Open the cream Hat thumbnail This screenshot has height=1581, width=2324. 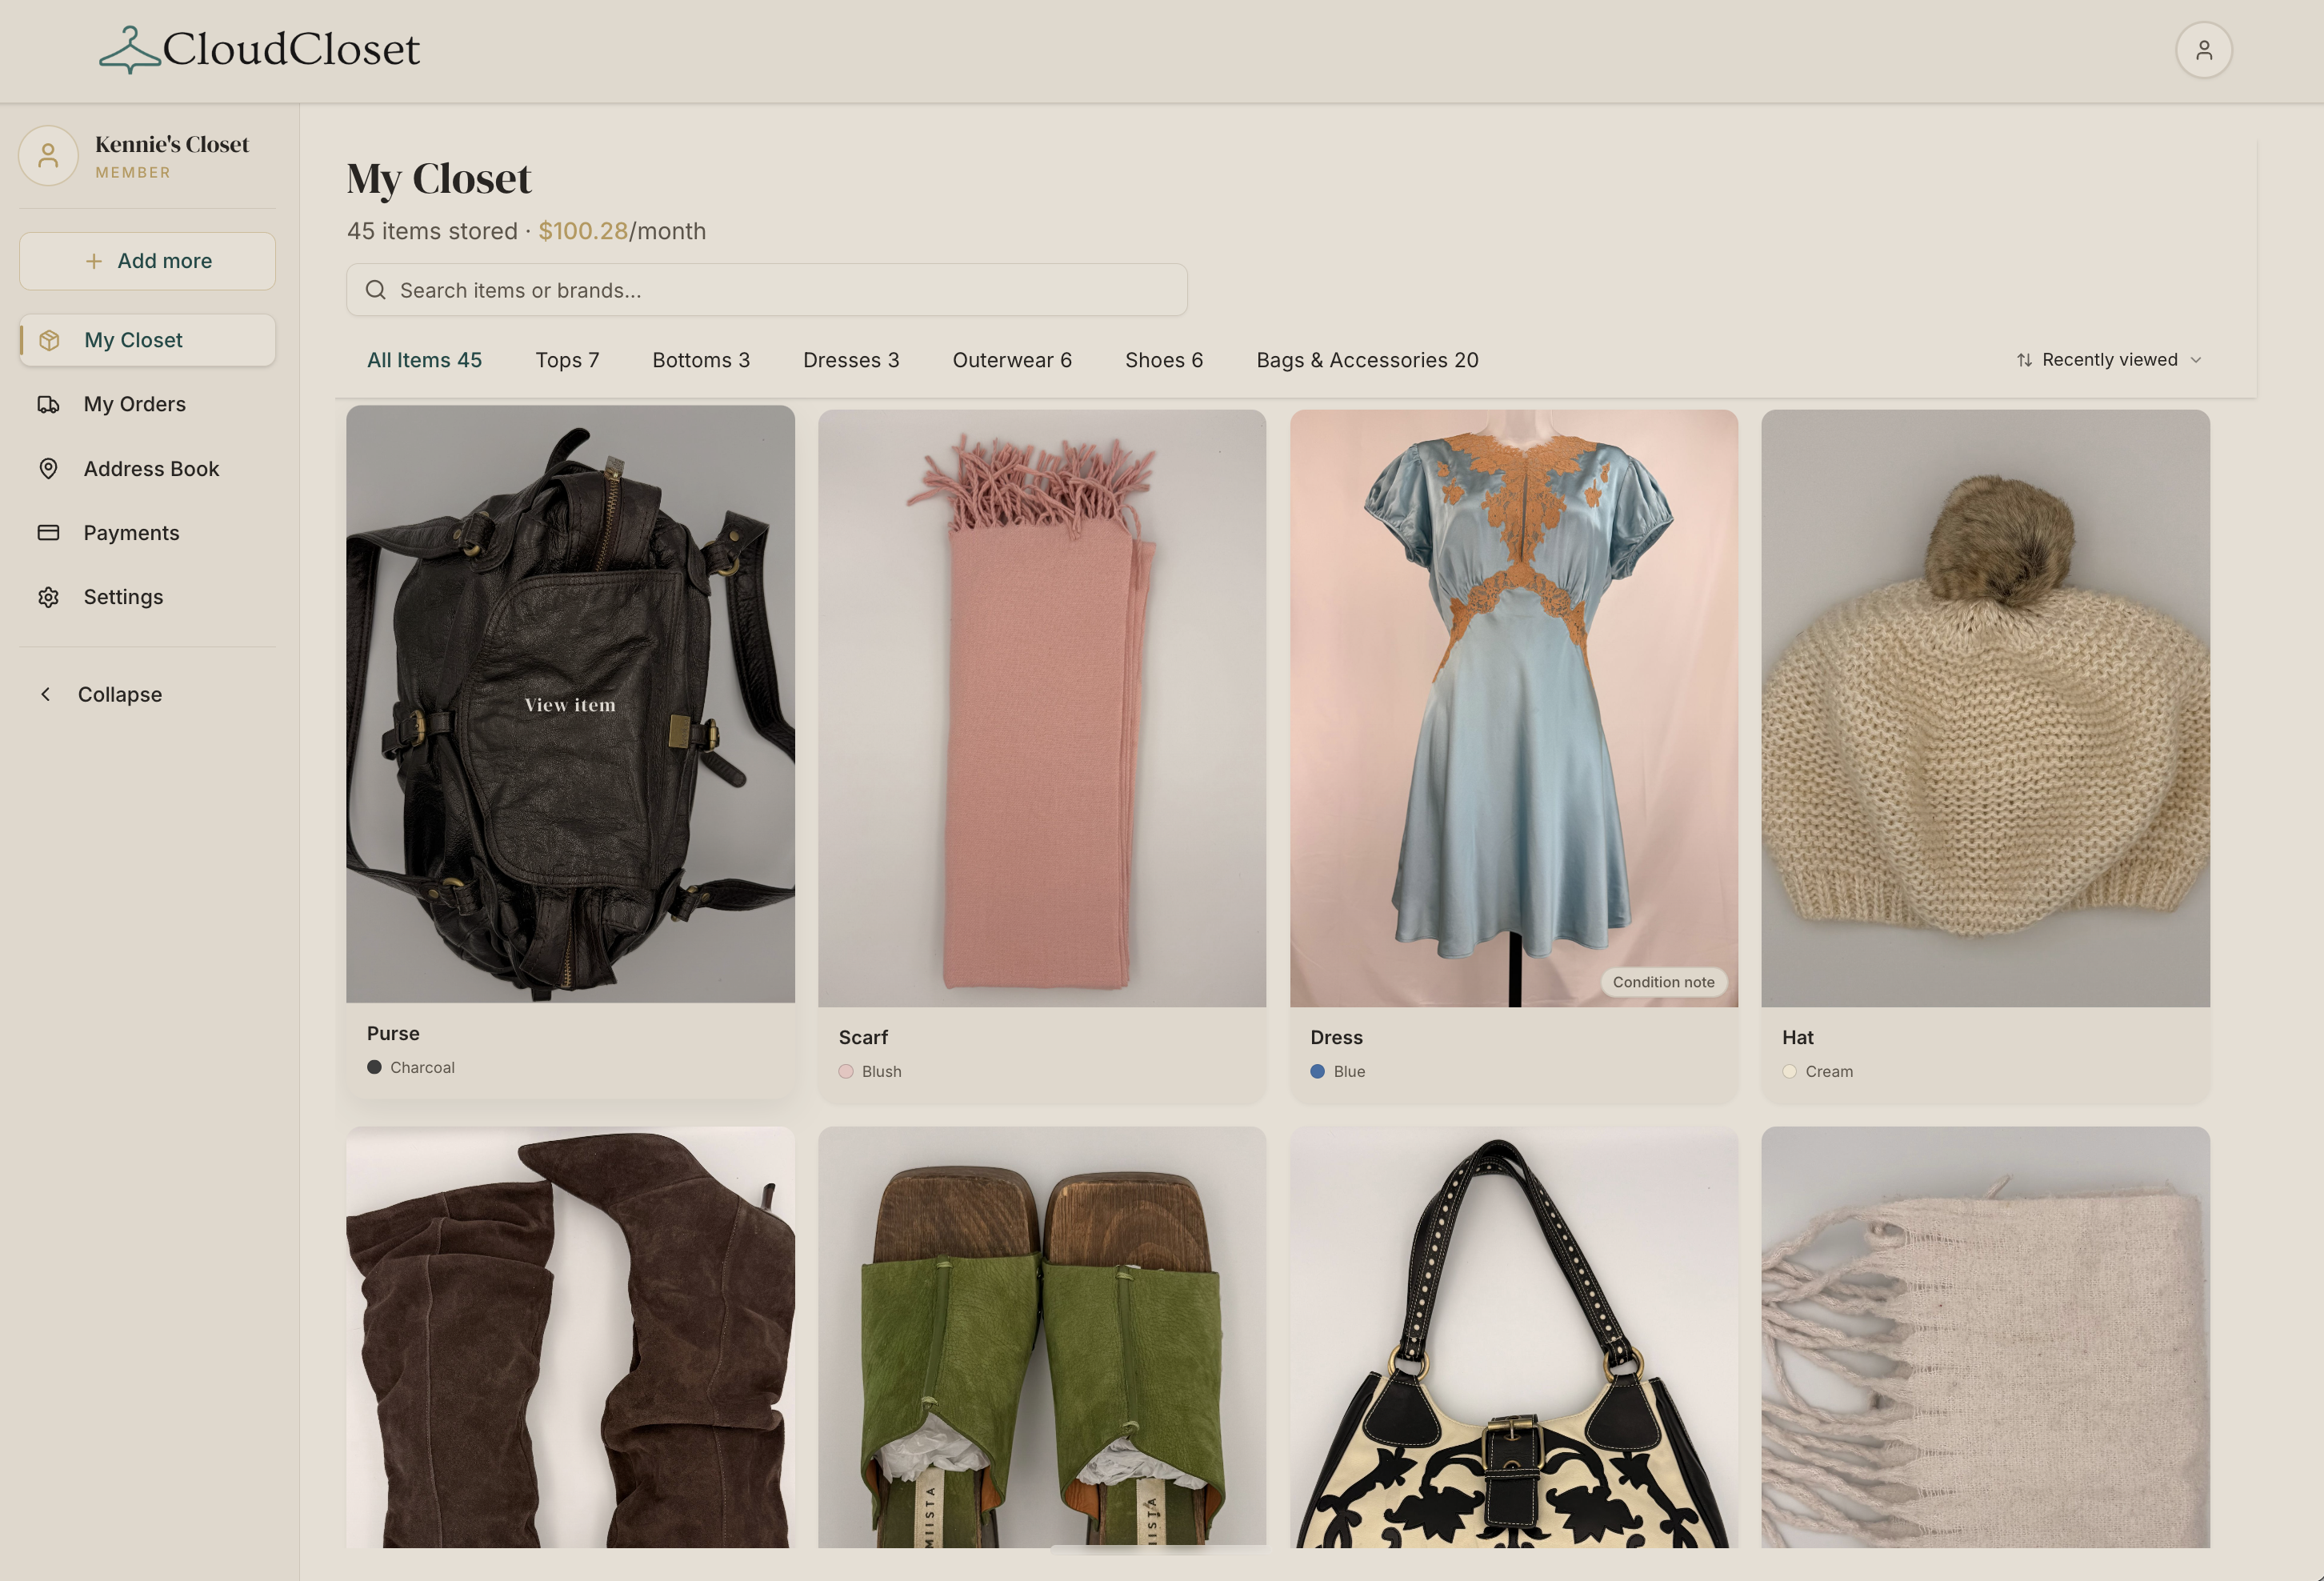(x=1985, y=708)
